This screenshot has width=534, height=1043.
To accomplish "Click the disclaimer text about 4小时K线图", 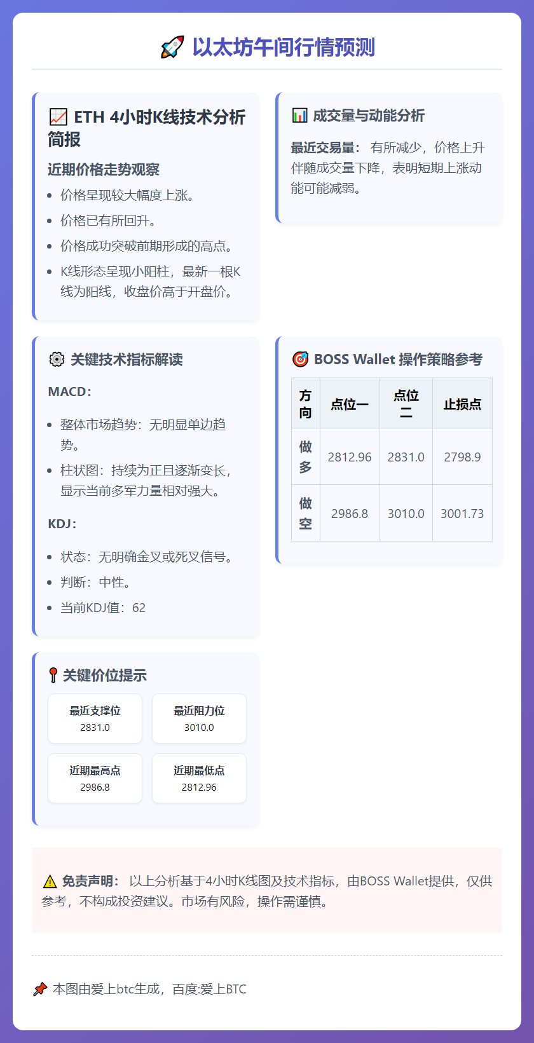I will (267, 891).
